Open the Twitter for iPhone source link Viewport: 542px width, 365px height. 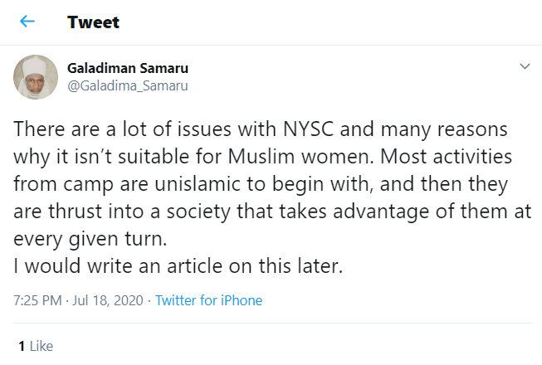coord(208,300)
